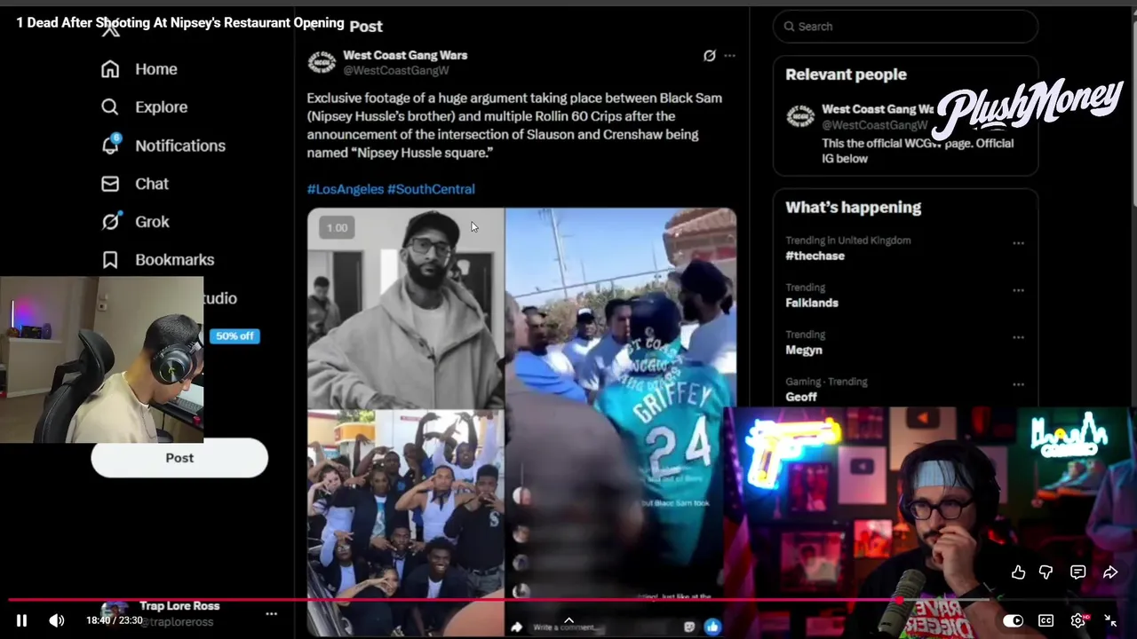1137x639 pixels.
Task: Click the Explore magnifier icon
Action: [110, 107]
